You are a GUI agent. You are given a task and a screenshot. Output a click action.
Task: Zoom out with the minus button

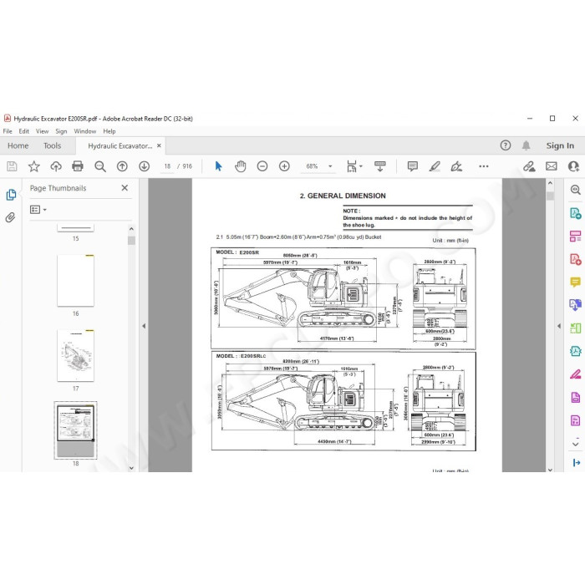(262, 166)
